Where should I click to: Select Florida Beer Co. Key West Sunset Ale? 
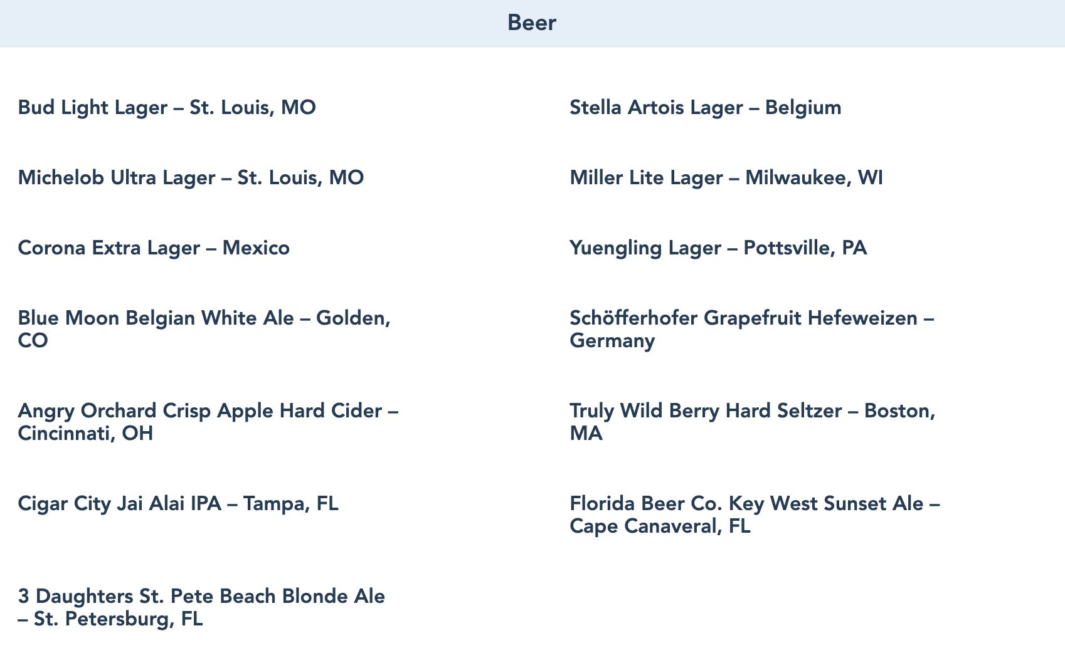(x=755, y=504)
